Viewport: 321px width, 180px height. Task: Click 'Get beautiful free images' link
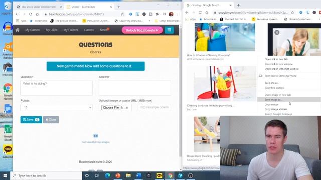(96, 142)
